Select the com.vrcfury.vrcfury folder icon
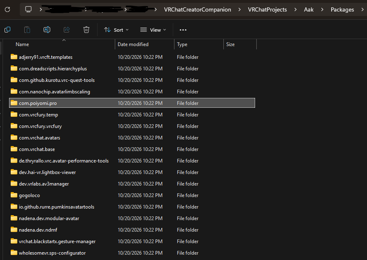This screenshot has height=260, width=367. click(14, 126)
